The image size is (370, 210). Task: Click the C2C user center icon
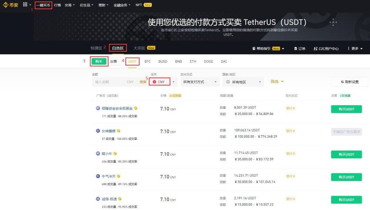pos(315,48)
